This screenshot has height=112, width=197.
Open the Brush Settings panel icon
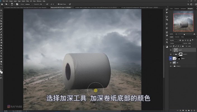coord(167,17)
